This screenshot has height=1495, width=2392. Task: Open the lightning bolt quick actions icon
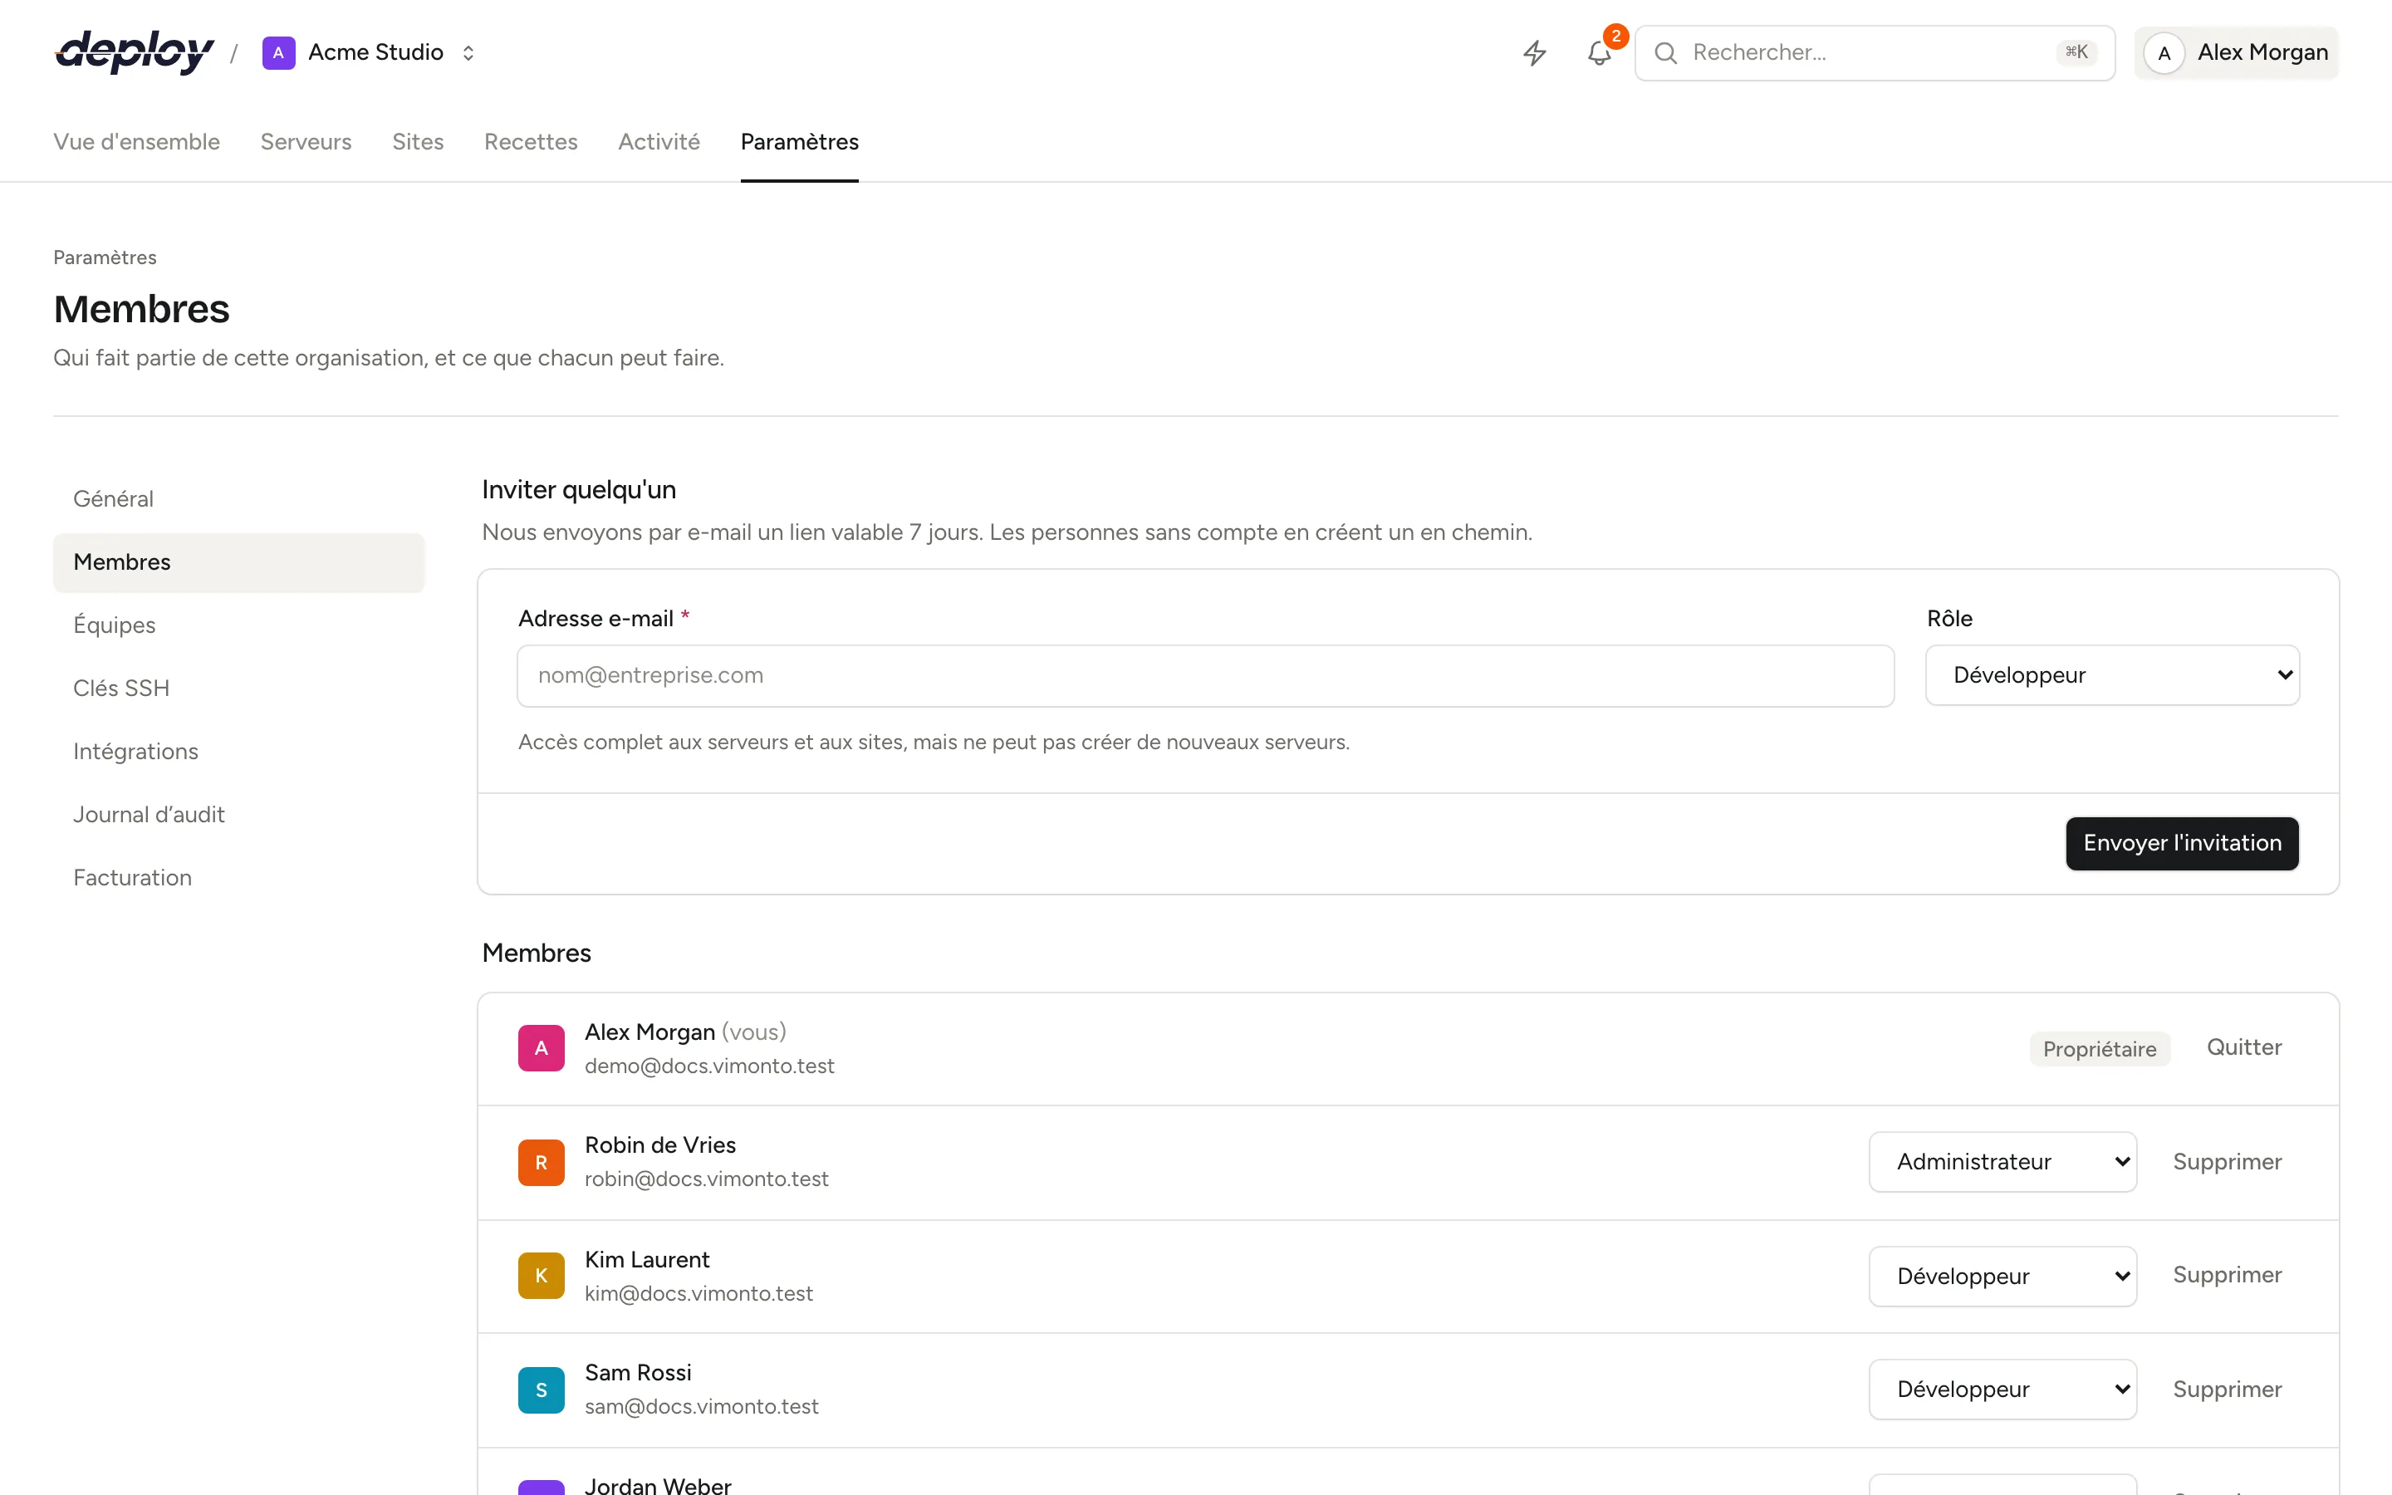(1534, 52)
